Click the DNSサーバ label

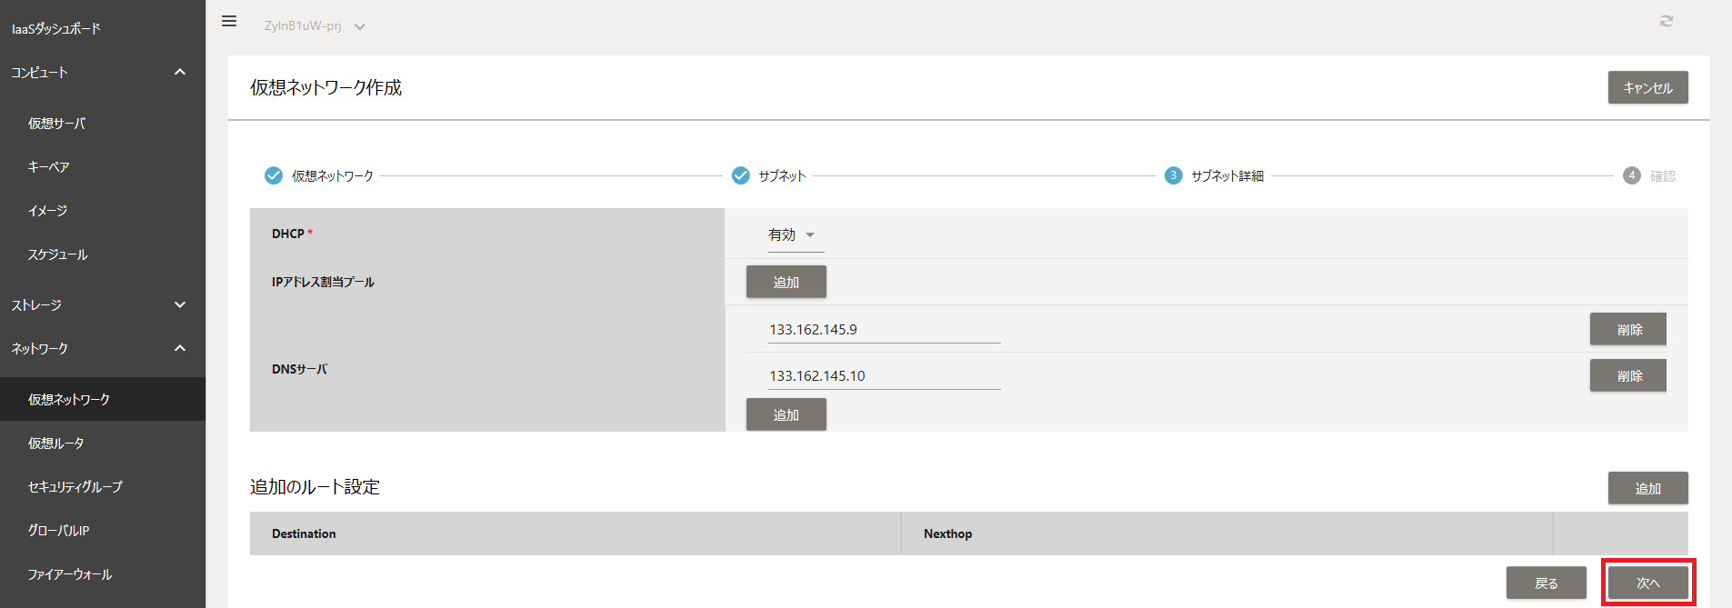tap(299, 369)
